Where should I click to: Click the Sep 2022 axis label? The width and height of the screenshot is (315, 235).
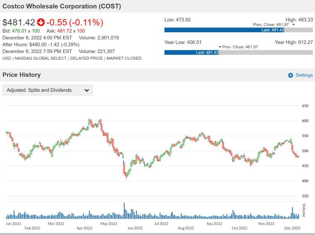[x=214, y=223]
